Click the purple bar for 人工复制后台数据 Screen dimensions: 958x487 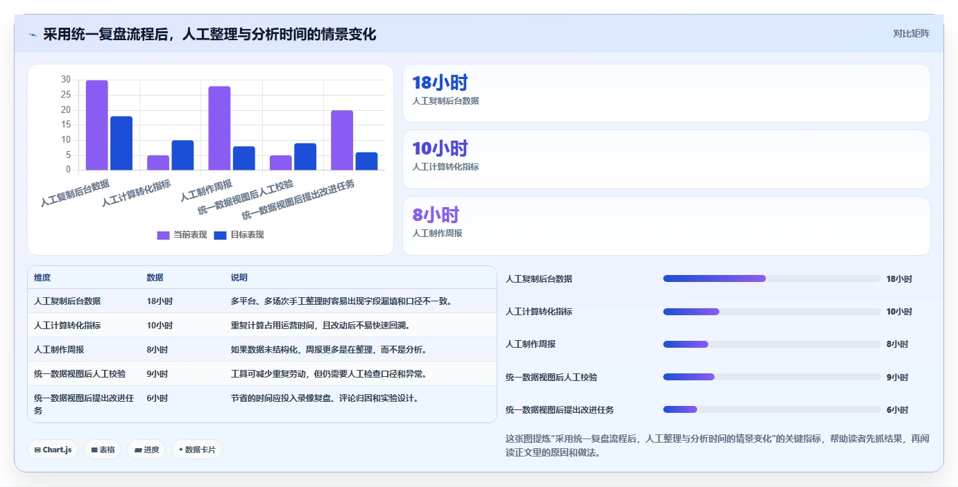(97, 125)
